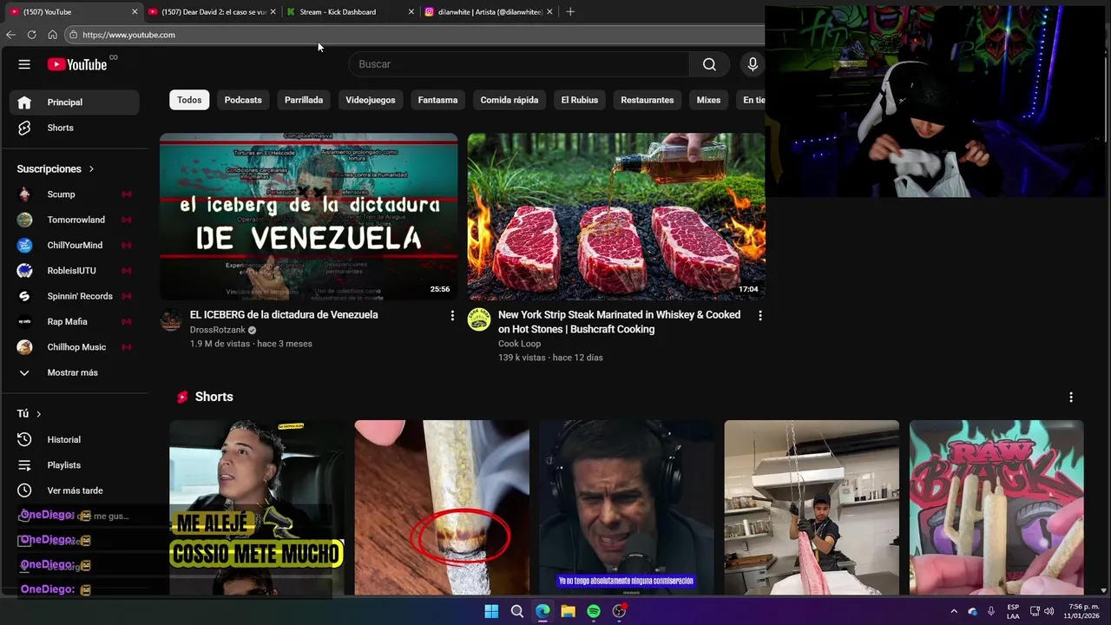Select the Comida rápida filter chip
The height and width of the screenshot is (625, 1111).
click(x=509, y=100)
